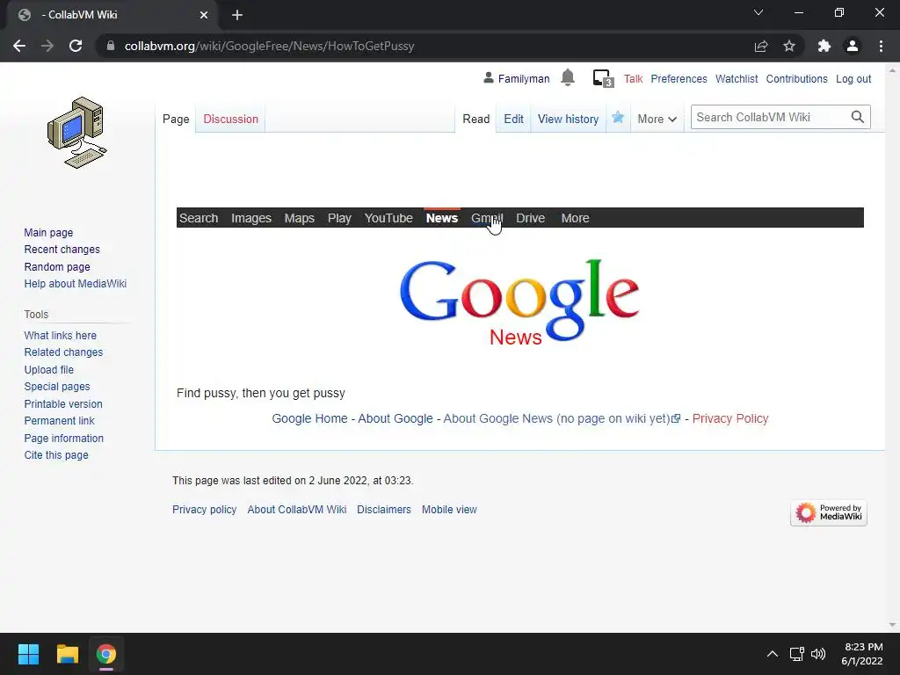Image resolution: width=900 pixels, height=675 pixels.
Task: Open Printable version
Action: (x=63, y=403)
